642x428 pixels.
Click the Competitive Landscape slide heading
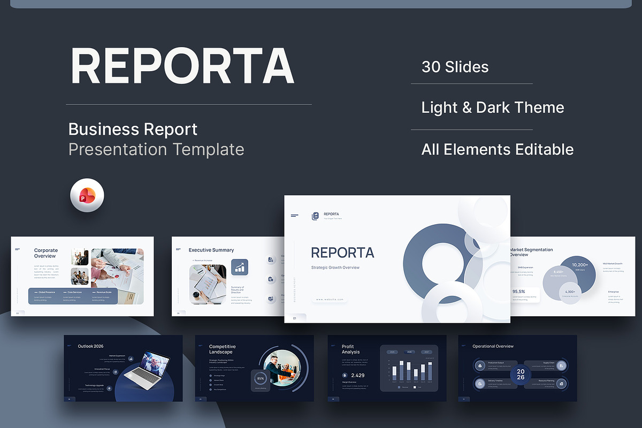(x=223, y=349)
